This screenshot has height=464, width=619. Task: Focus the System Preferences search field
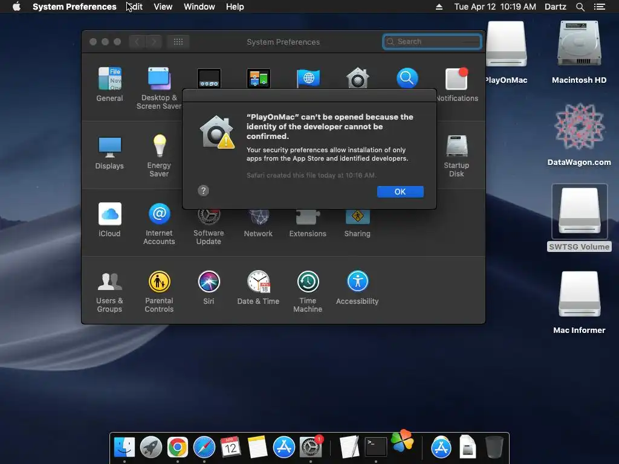[432, 42]
